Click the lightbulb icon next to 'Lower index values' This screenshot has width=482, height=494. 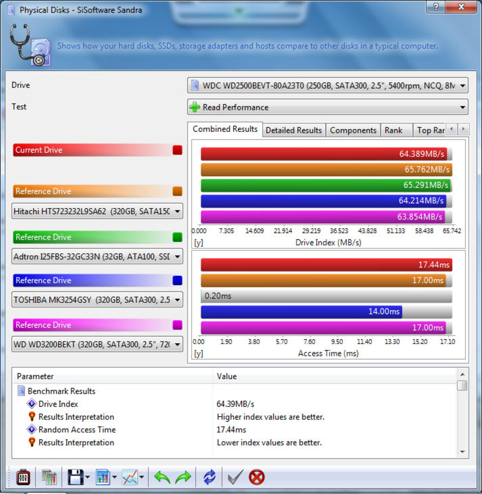pos(32,442)
